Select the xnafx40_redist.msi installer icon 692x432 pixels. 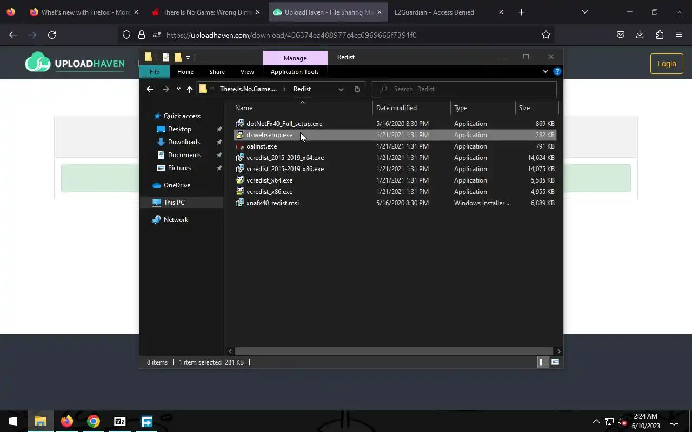pos(240,203)
